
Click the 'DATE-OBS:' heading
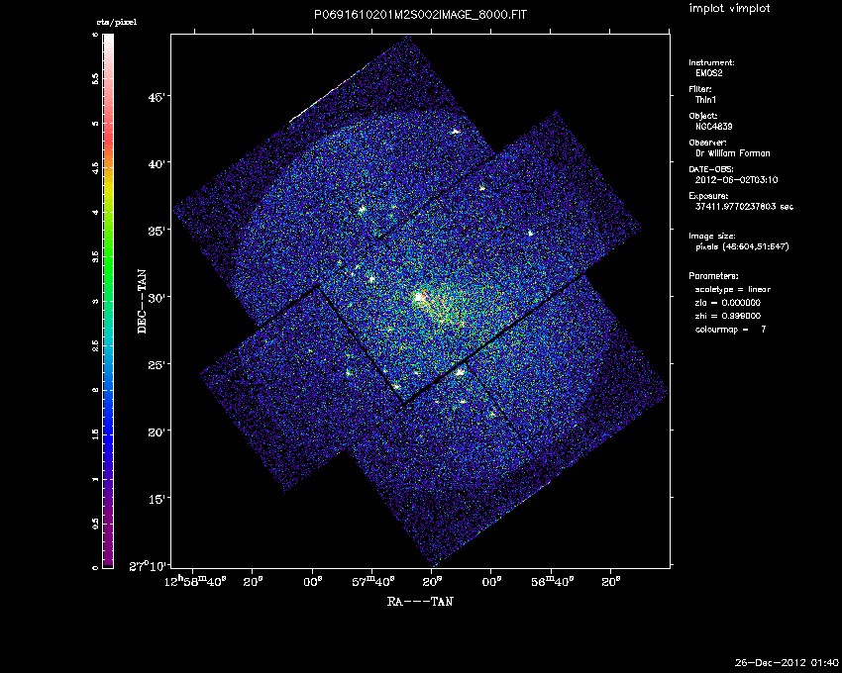711,169
